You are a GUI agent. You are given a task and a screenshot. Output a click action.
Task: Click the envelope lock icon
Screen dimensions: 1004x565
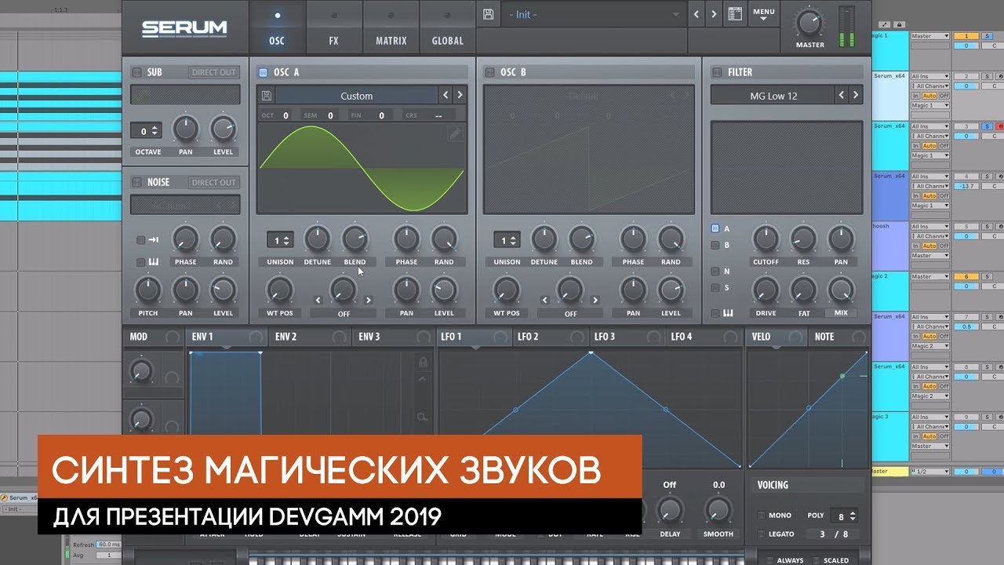[423, 363]
